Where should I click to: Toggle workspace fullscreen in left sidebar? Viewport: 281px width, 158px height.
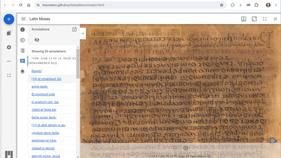(x=9, y=75)
